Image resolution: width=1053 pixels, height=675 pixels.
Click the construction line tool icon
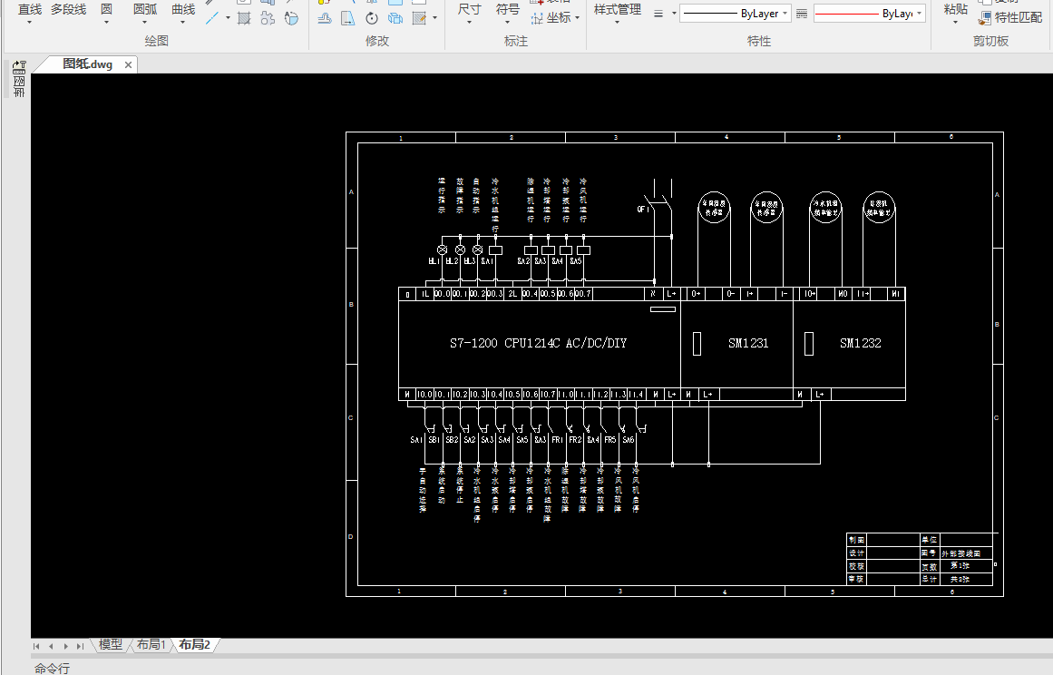[x=212, y=18]
